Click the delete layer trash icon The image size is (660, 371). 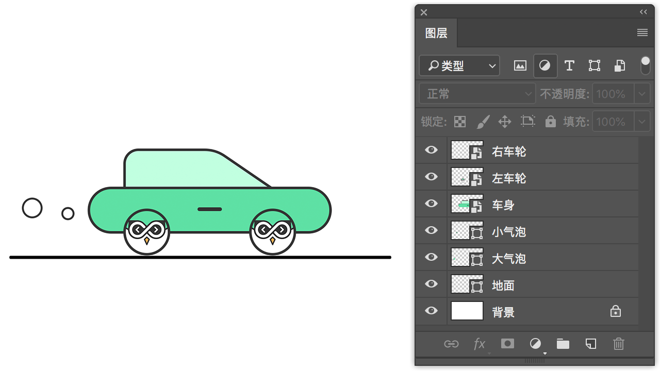618,344
